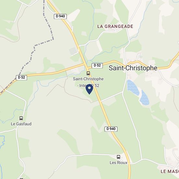Select the Les Rioux bus stop icon
The image size is (179, 179).
click(x=118, y=157)
